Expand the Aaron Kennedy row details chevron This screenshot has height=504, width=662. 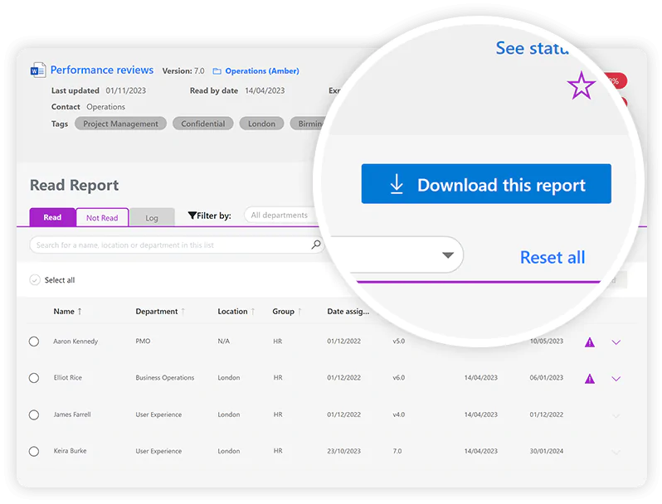click(616, 342)
